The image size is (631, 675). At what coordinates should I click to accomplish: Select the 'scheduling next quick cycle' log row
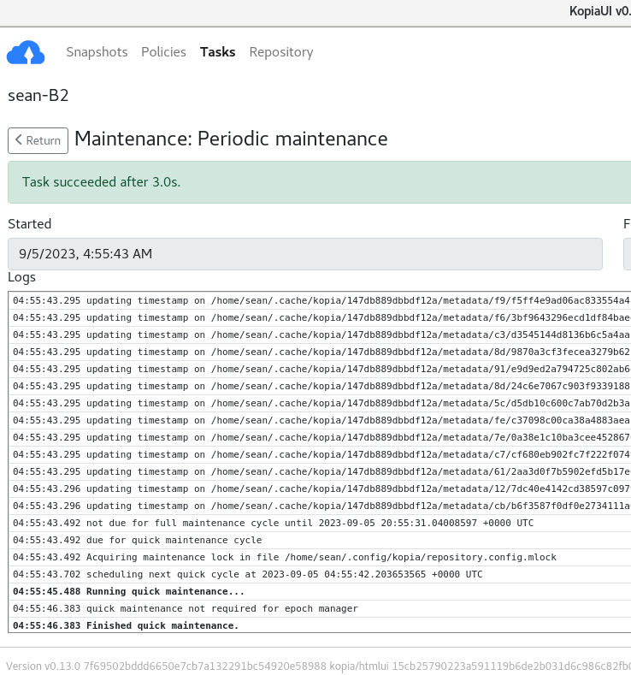pyautogui.click(x=319, y=574)
